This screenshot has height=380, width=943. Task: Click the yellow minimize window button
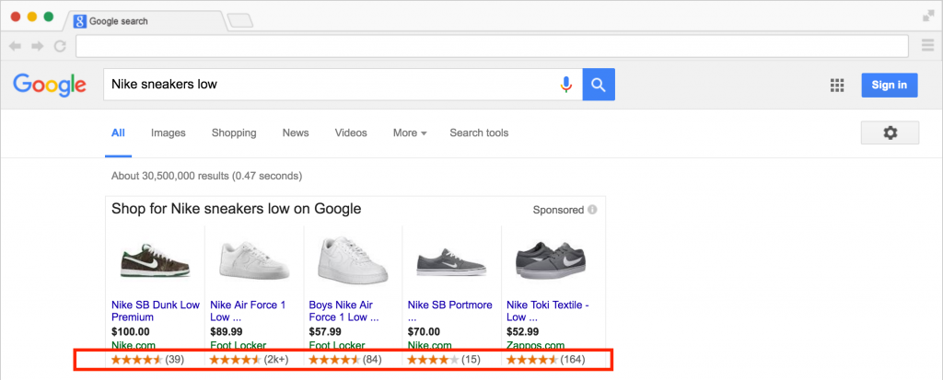coord(32,17)
